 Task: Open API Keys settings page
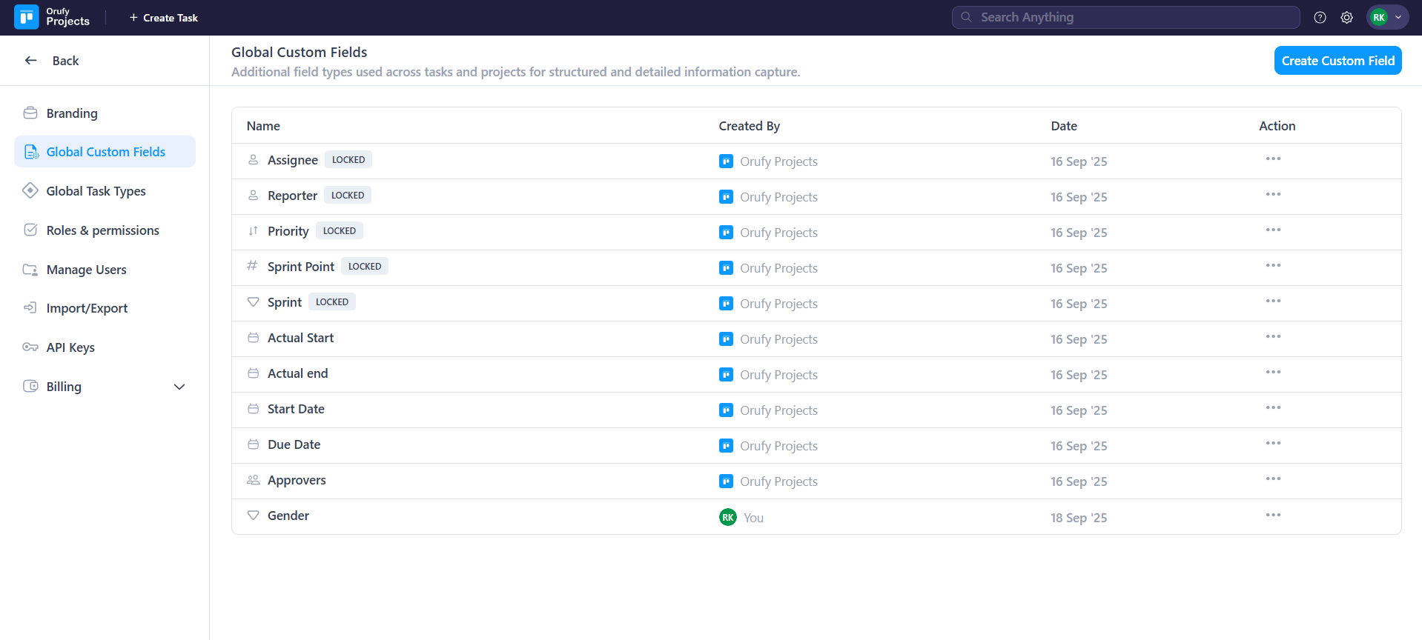[x=70, y=347]
